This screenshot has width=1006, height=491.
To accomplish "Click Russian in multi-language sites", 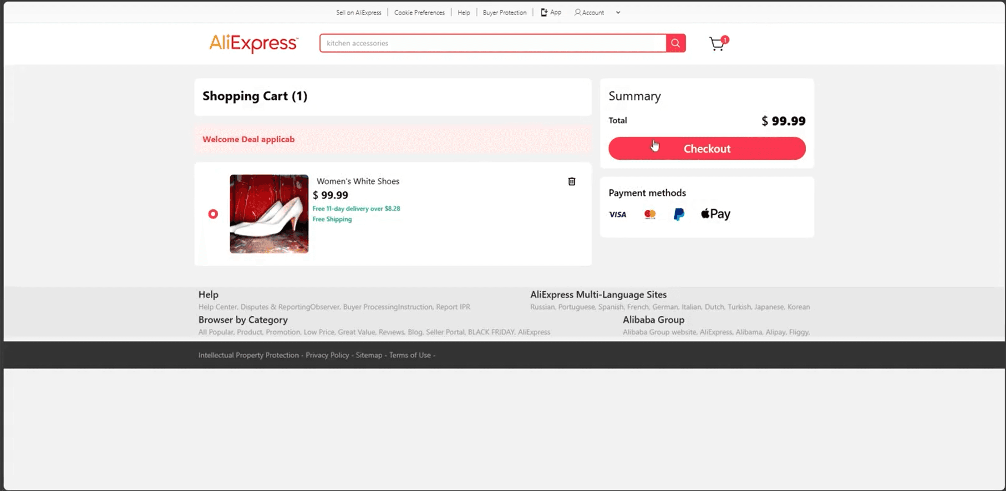I will point(542,307).
